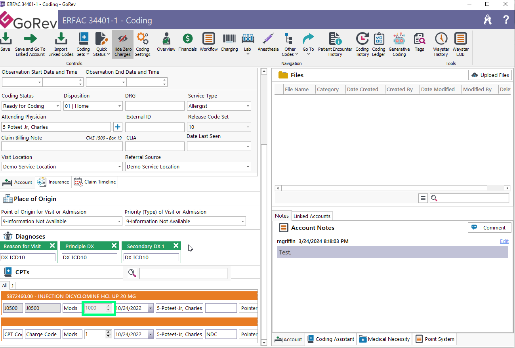Image resolution: width=515 pixels, height=348 pixels.
Task: Open Waystar History tool
Action: [441, 44]
